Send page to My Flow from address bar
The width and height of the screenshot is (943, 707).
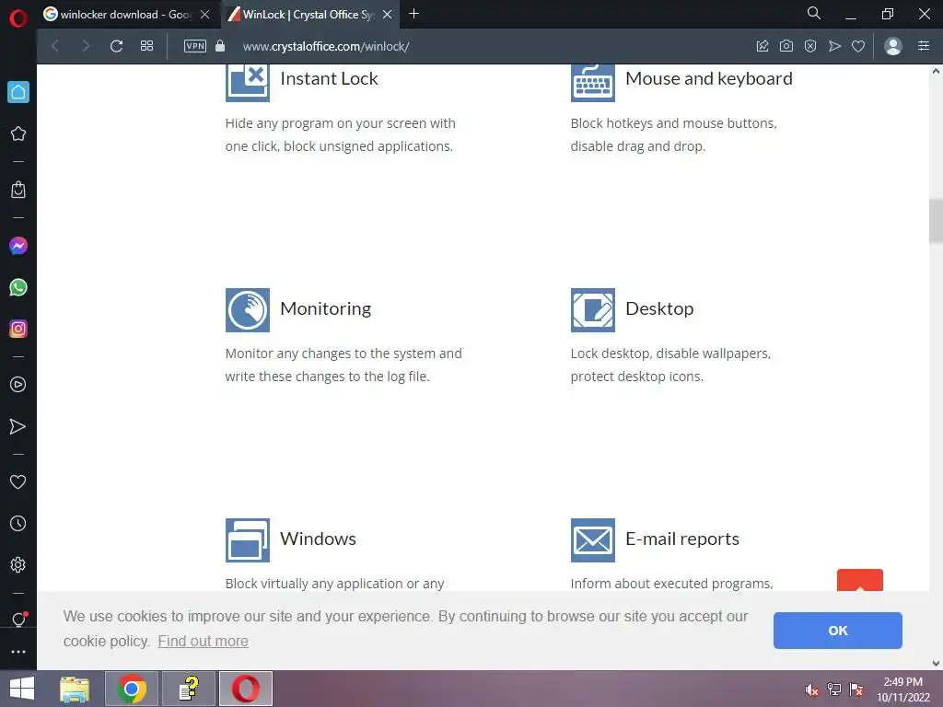[x=834, y=46]
